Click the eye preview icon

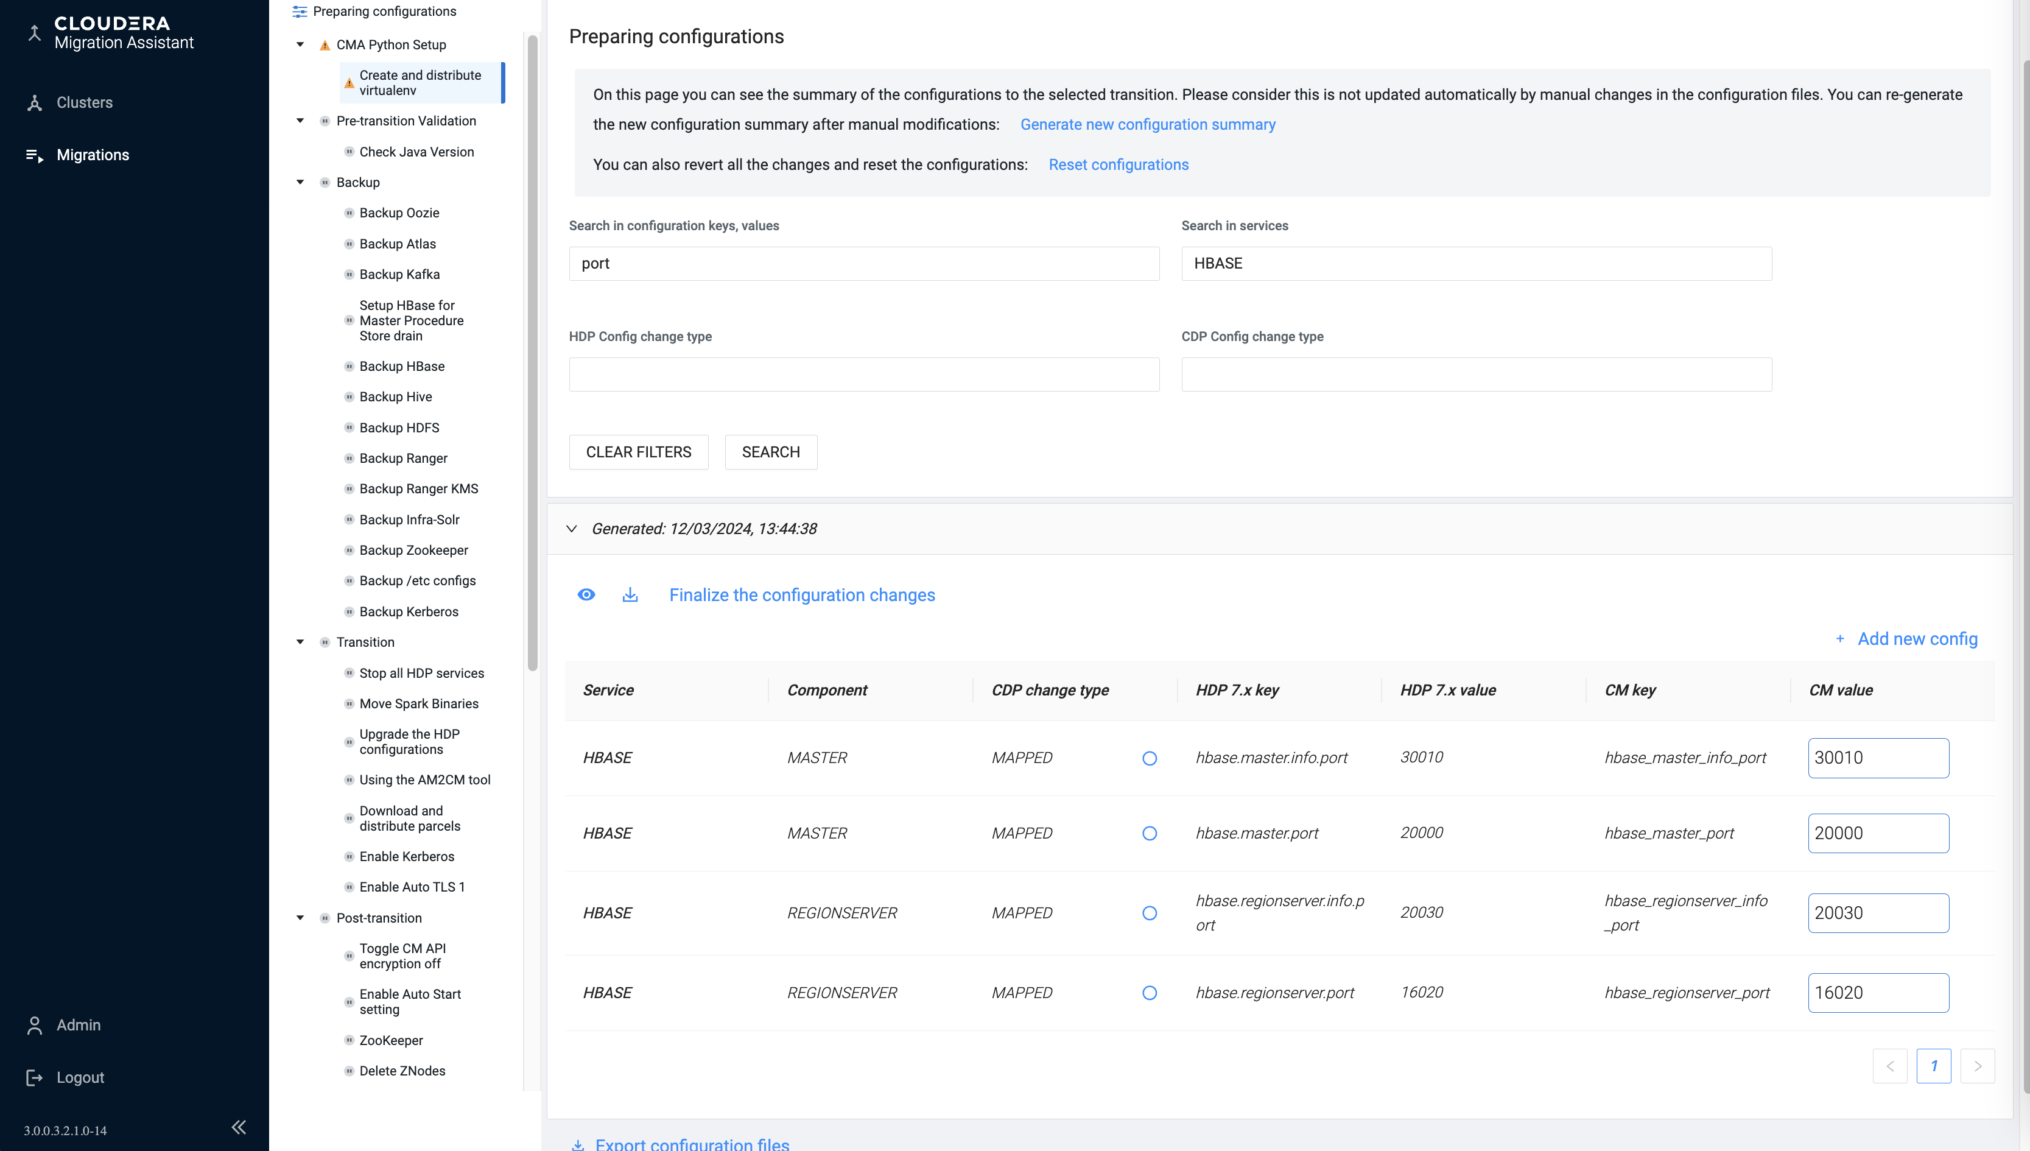(586, 594)
